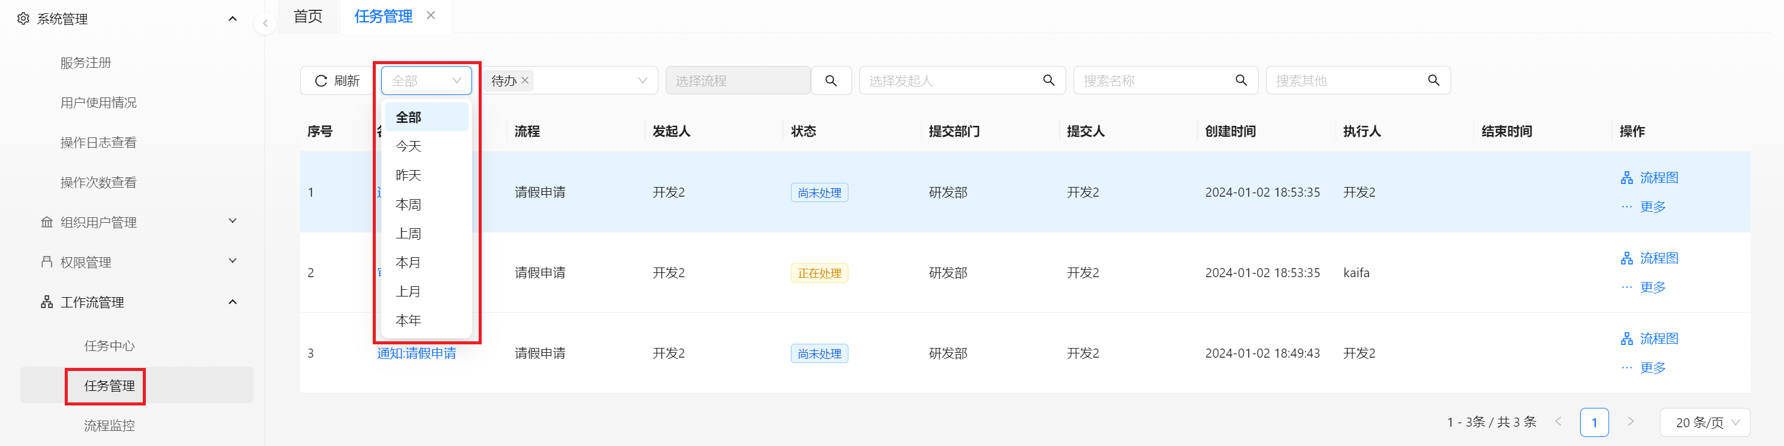This screenshot has height=446, width=1784.
Task: Click the 正在处理 status tag in row 2
Action: click(x=819, y=273)
